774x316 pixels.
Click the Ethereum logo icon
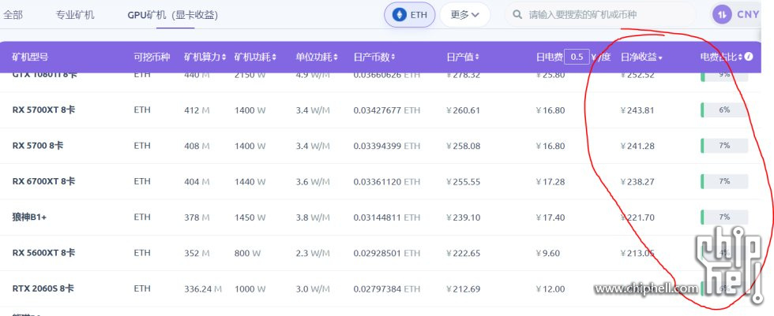pos(398,15)
